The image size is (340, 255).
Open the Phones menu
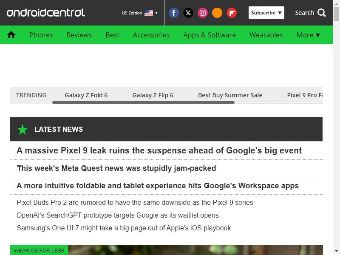(41, 35)
